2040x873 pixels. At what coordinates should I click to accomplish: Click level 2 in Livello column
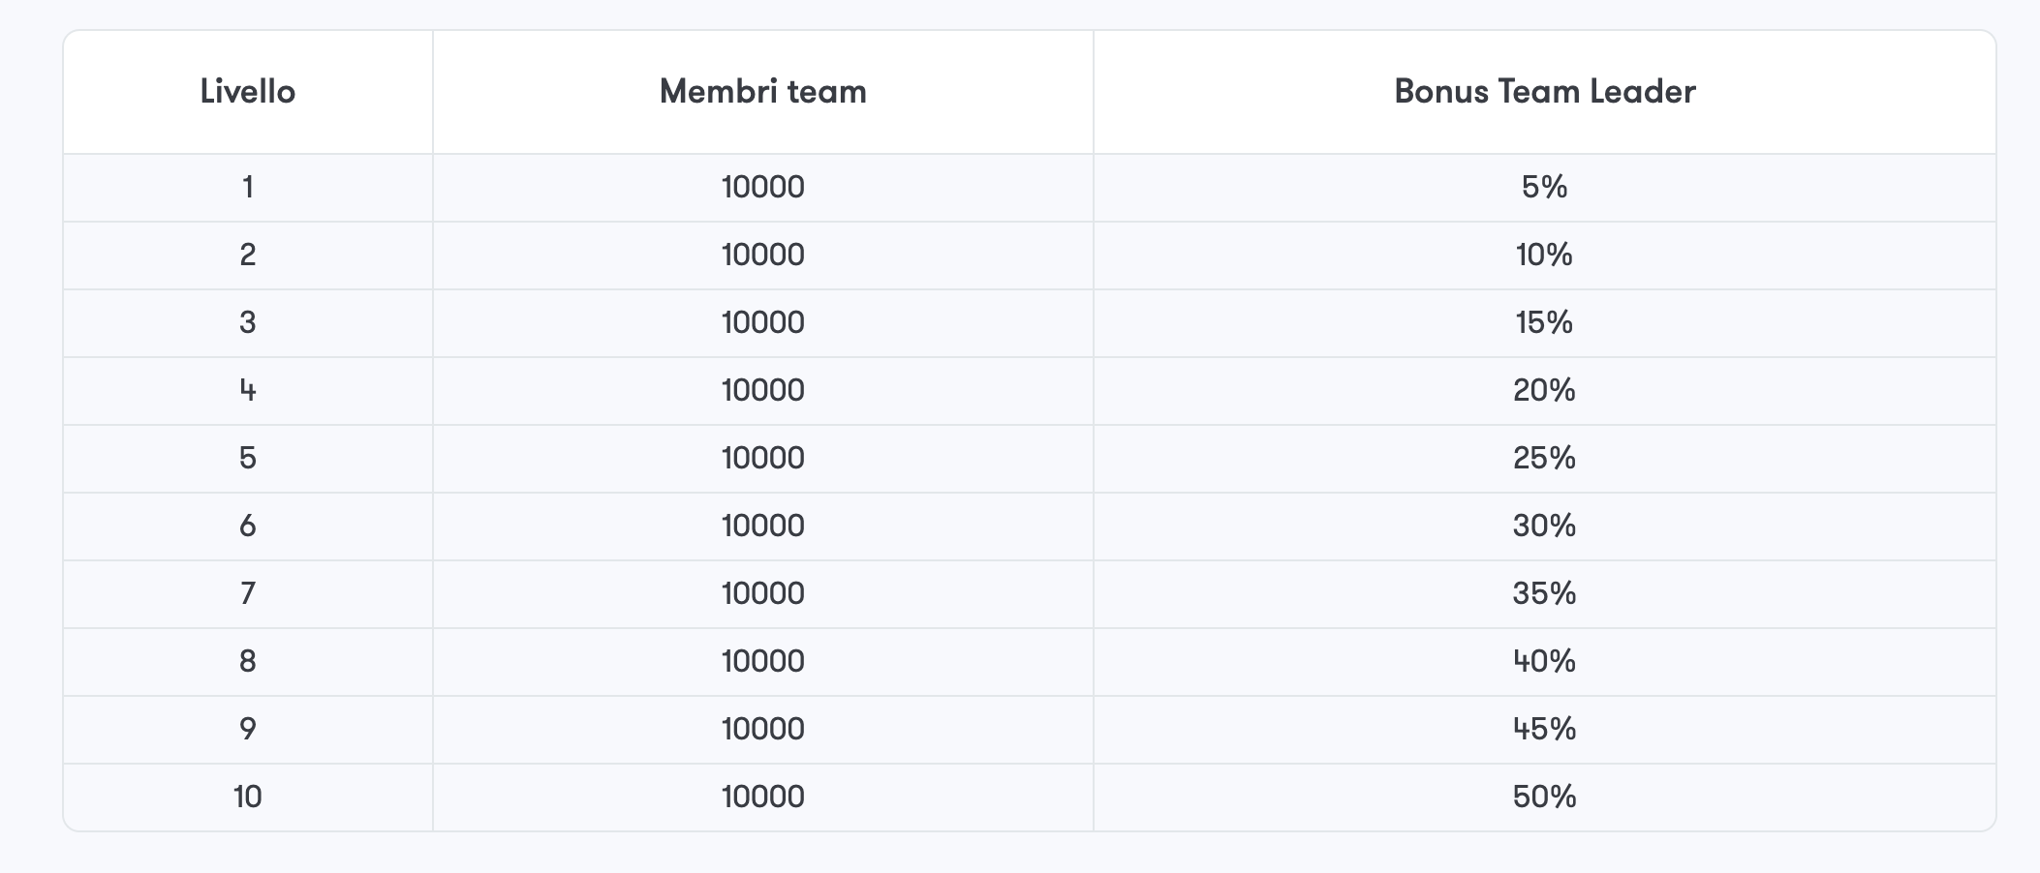coord(248,255)
